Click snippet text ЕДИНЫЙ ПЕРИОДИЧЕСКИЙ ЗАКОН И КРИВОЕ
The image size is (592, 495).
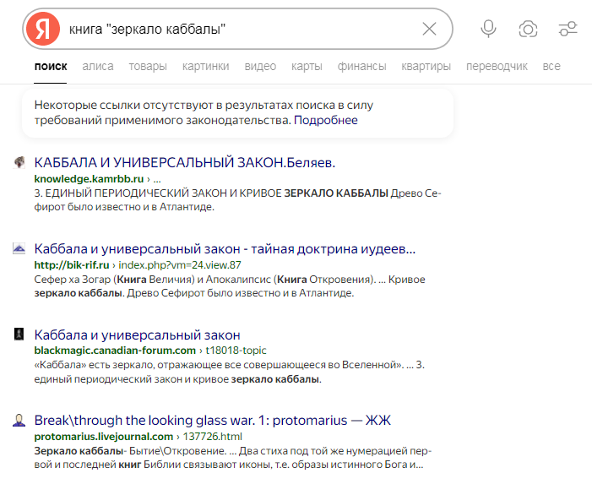164,193
